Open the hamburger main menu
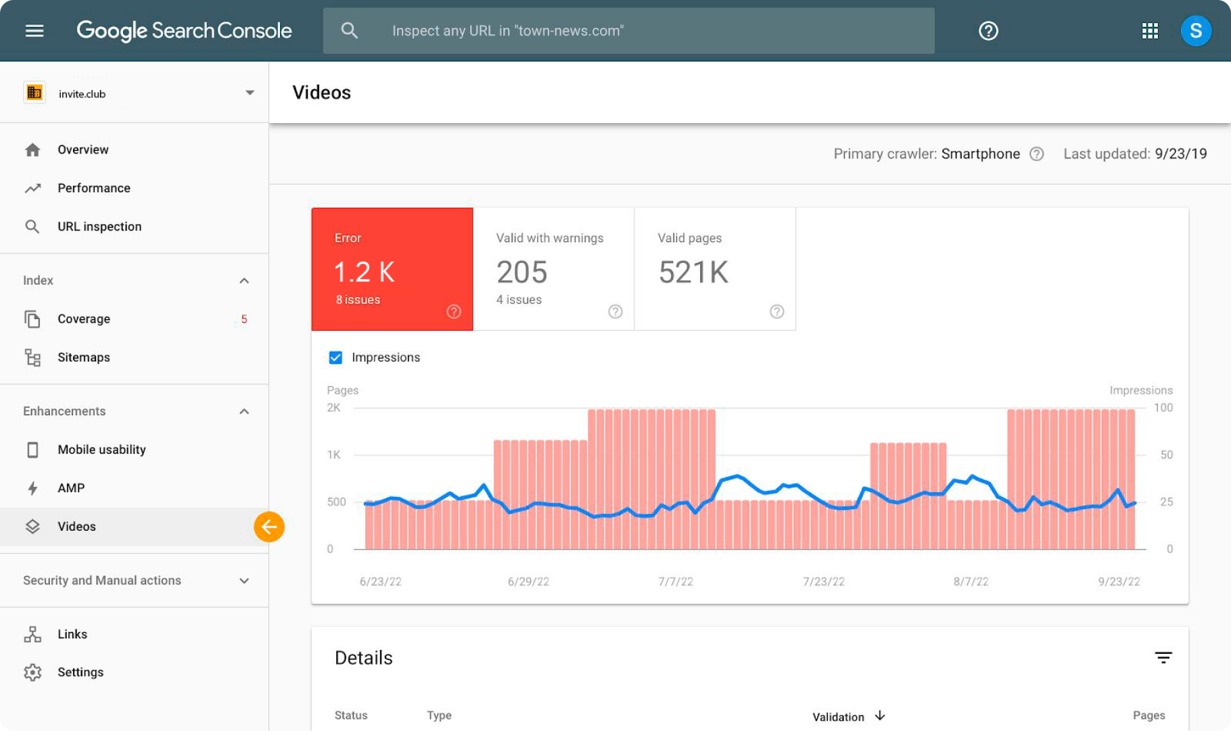Image resolution: width=1231 pixels, height=731 pixels. tap(34, 31)
